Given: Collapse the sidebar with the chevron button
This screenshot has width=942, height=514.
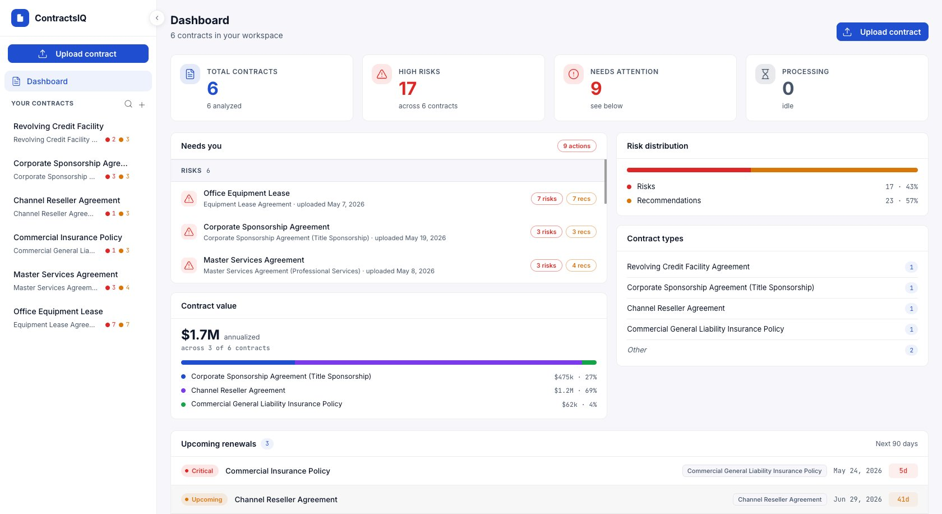Looking at the screenshot, I should (157, 18).
